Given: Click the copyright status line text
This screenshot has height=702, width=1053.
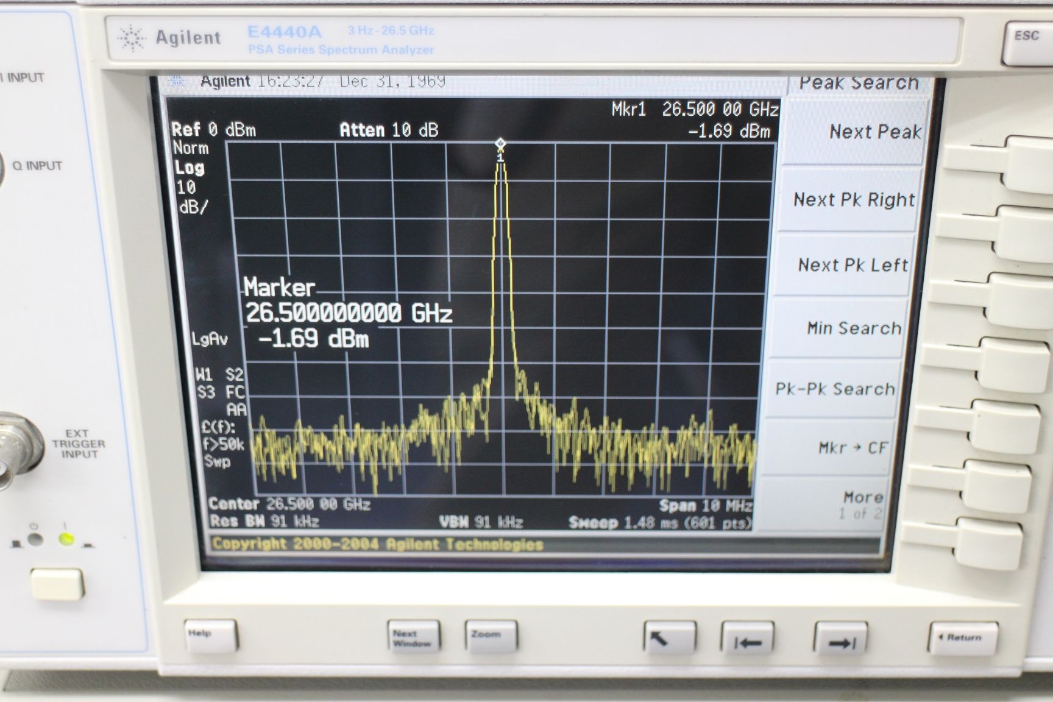Looking at the screenshot, I should (377, 544).
